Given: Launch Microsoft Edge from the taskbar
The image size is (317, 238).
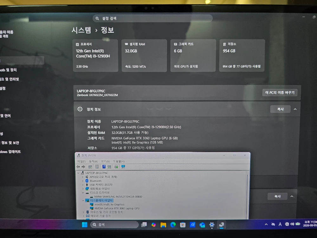Looking at the screenshot, I should pos(173,225).
